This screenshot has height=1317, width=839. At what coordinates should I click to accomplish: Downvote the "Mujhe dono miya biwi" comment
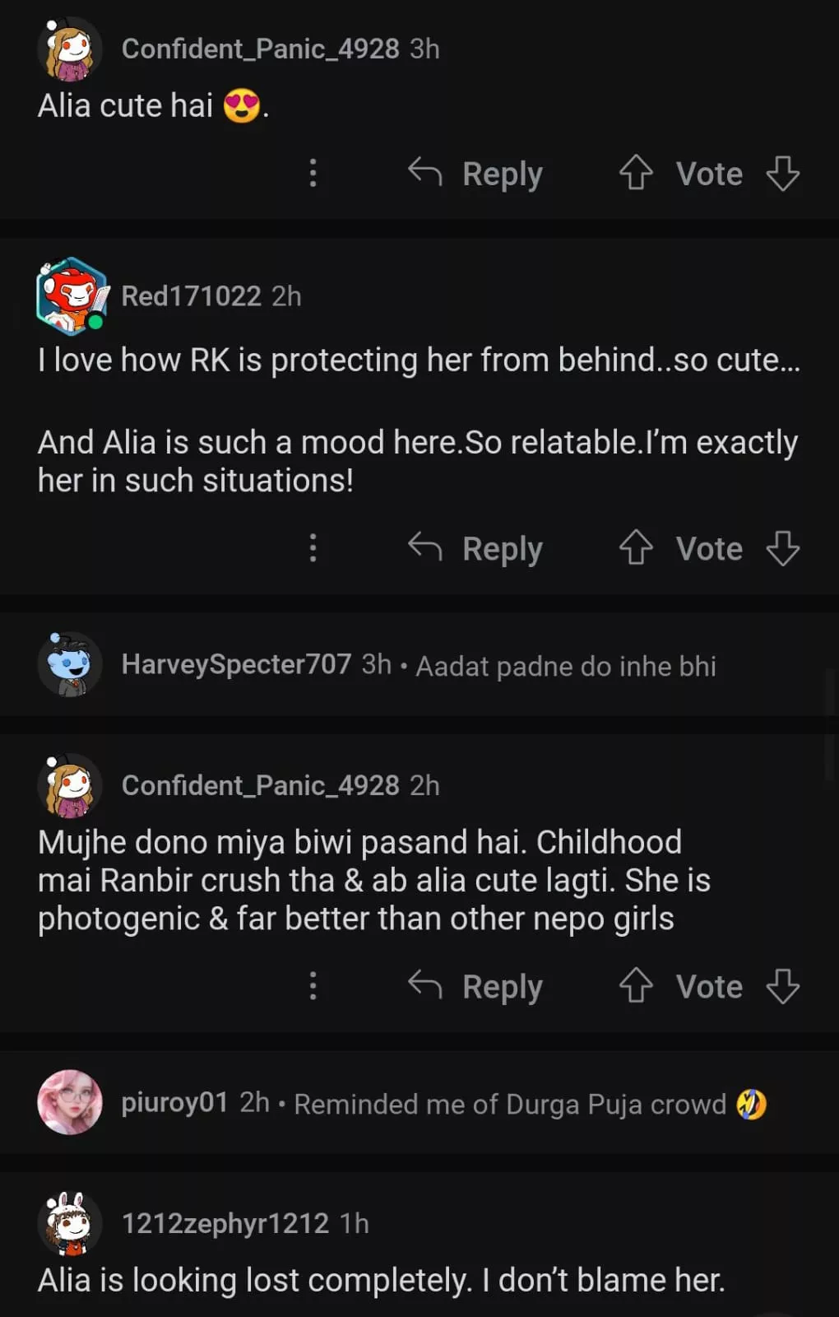(782, 986)
